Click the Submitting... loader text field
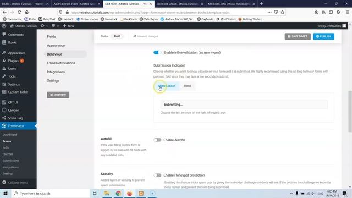352x198 pixels. coord(244,105)
